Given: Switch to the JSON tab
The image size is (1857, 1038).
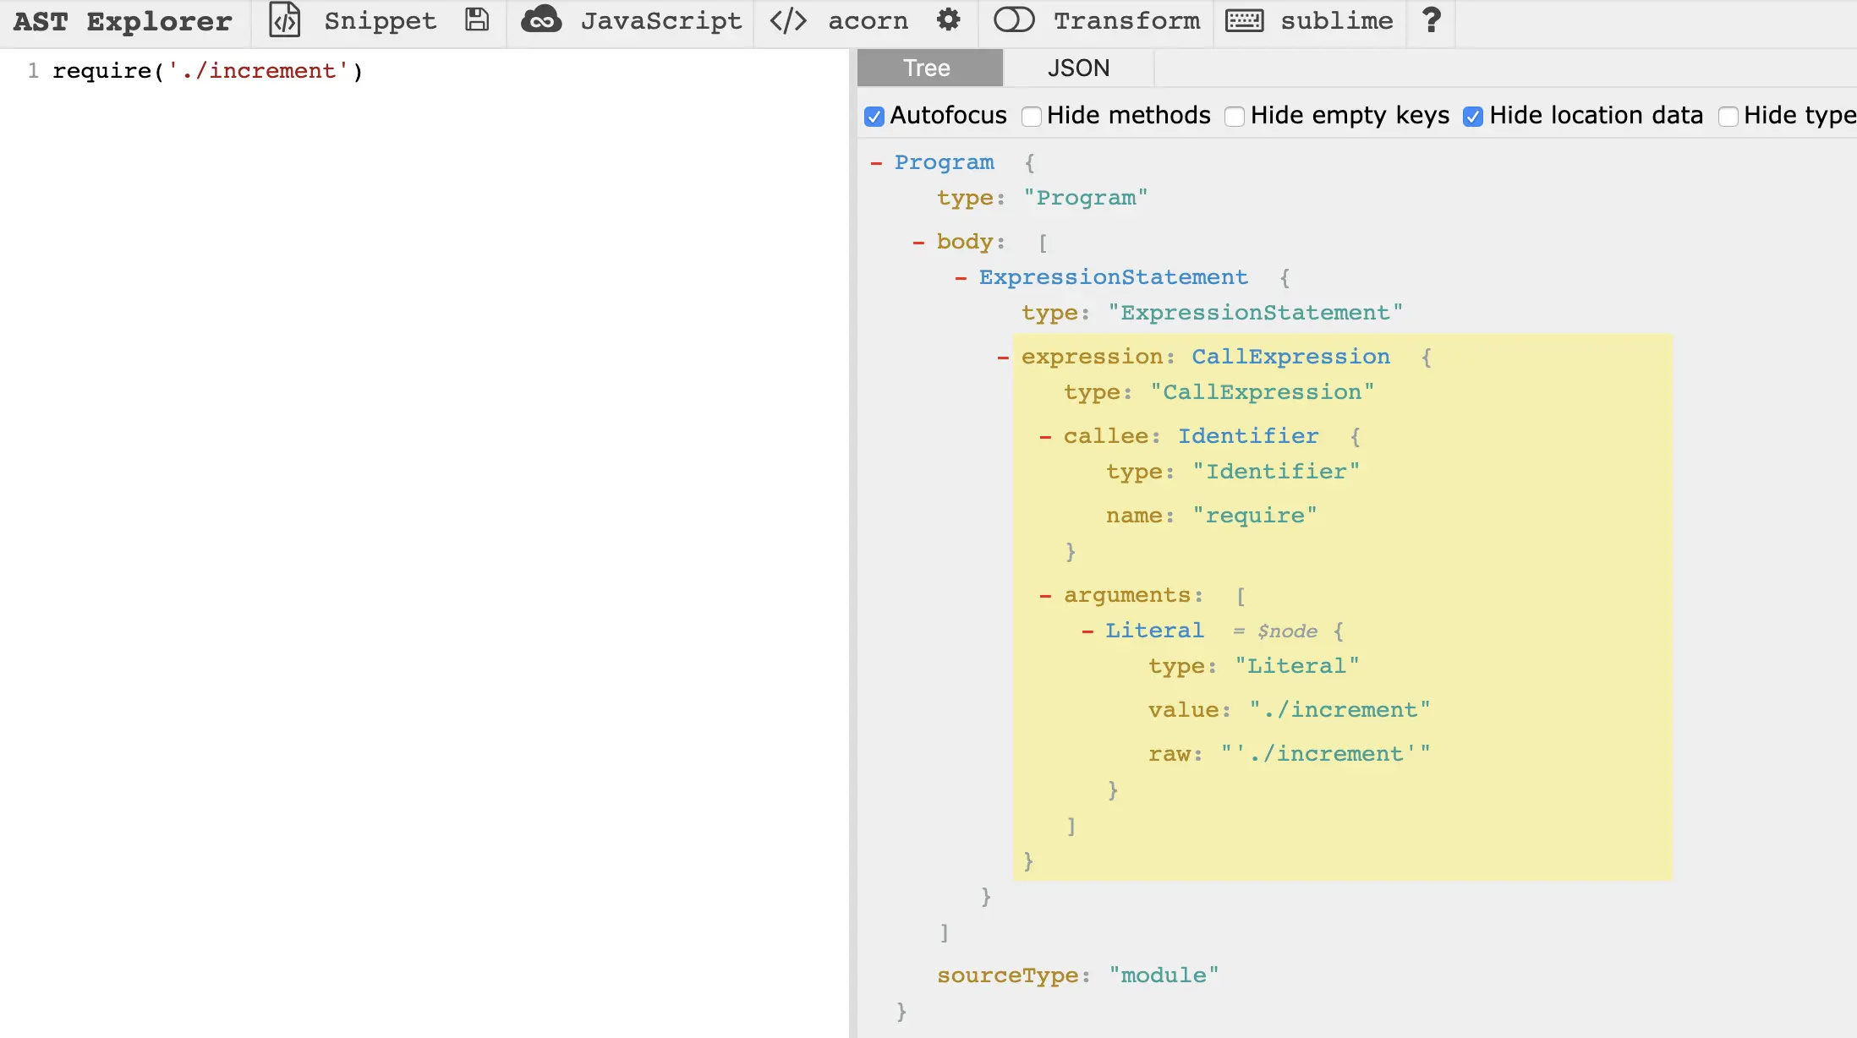Looking at the screenshot, I should [1078, 68].
